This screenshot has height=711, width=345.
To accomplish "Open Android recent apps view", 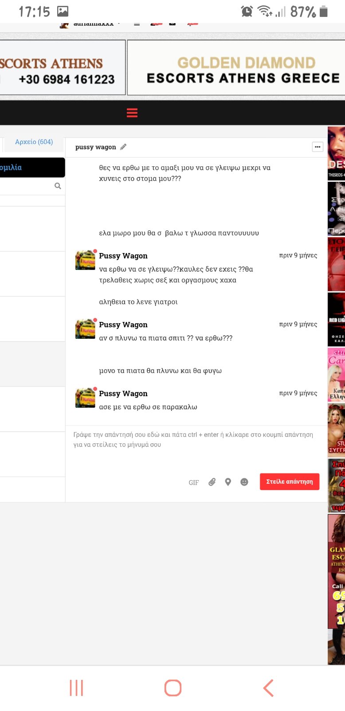I will pyautogui.click(x=76, y=688).
